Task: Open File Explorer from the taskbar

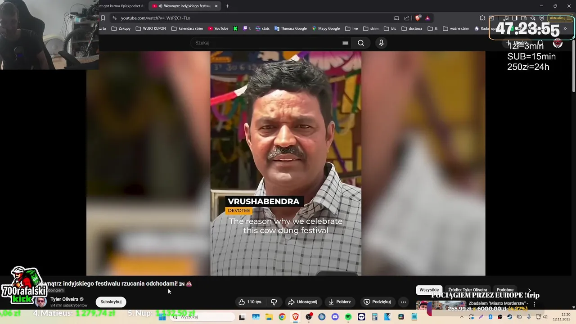Action: click(269, 317)
